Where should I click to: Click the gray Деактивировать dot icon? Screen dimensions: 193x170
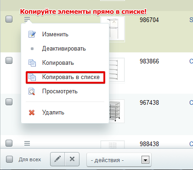pos(32,49)
